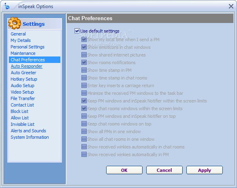Open My Details in sidebar

[21, 40]
